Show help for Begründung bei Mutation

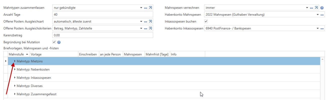[59, 42]
